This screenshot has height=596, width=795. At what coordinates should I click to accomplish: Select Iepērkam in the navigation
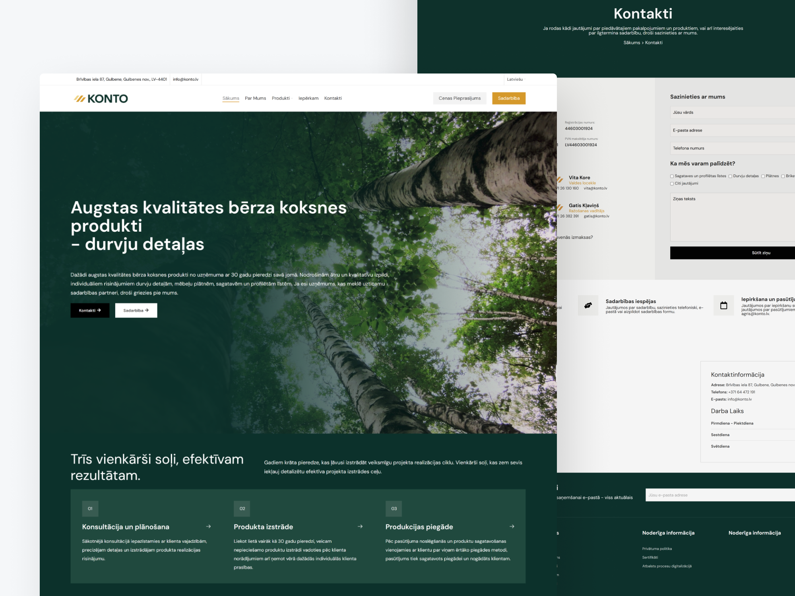click(x=309, y=98)
